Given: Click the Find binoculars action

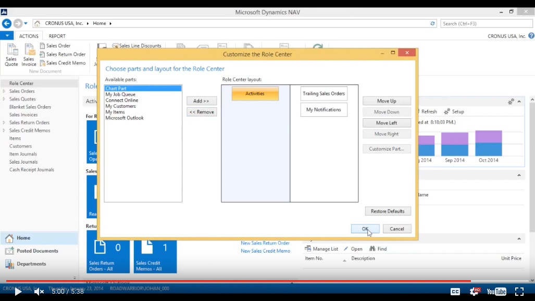Looking at the screenshot, I should (378, 249).
